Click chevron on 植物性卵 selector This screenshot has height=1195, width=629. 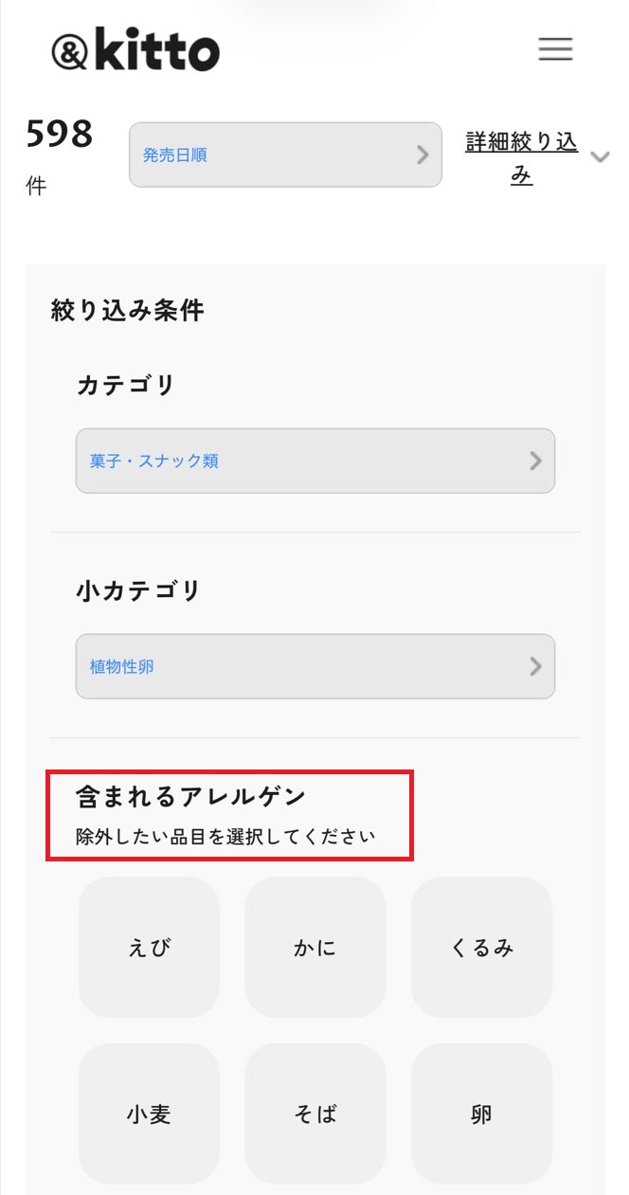[x=535, y=666]
